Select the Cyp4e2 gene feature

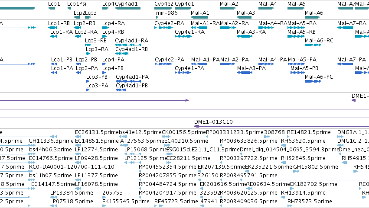click(163, 8)
